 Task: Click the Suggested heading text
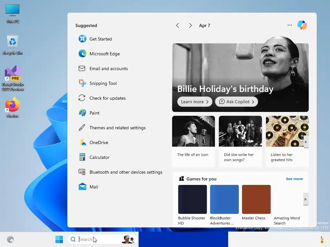click(x=86, y=25)
